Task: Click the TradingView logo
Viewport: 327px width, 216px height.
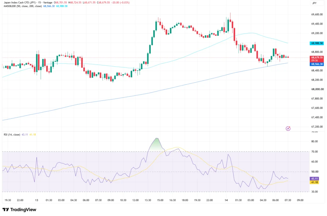Action: (19, 210)
